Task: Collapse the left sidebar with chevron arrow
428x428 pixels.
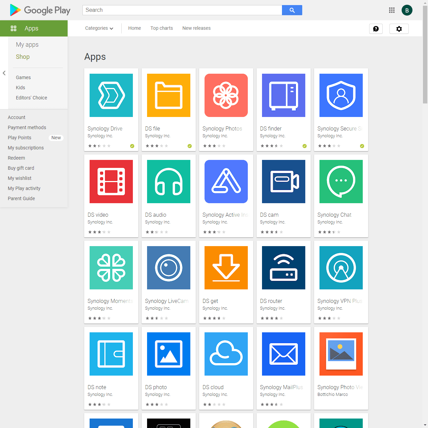Action: click(4, 73)
